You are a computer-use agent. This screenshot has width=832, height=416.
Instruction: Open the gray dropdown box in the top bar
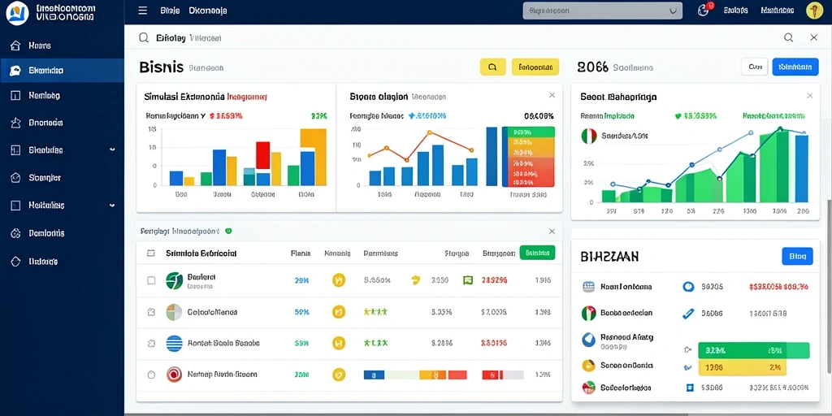pos(602,11)
